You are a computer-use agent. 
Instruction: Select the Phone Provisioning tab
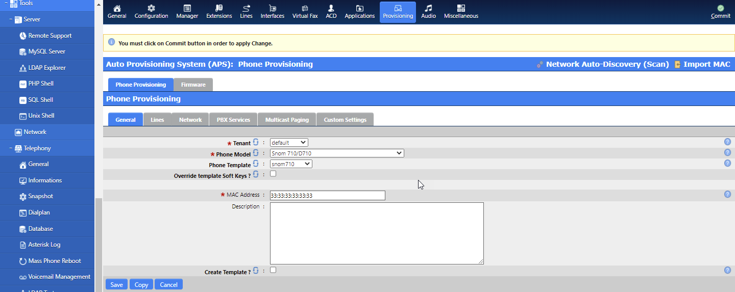(x=140, y=85)
